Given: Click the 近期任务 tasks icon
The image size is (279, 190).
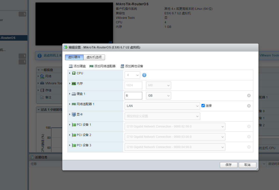Looking at the screenshot, I should 32,157.
